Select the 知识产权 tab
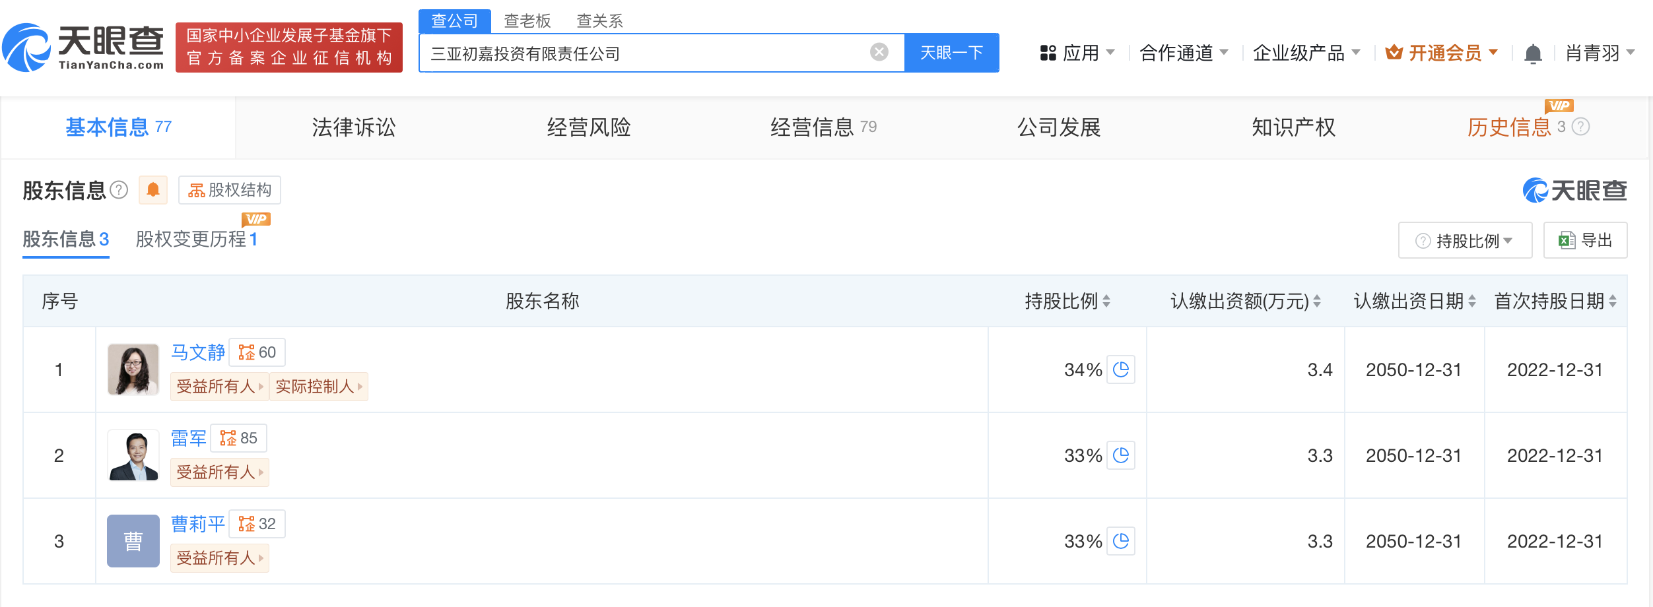The height and width of the screenshot is (607, 1653). [1293, 127]
